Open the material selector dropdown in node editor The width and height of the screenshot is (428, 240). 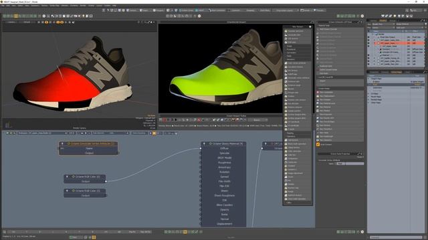click(42, 133)
